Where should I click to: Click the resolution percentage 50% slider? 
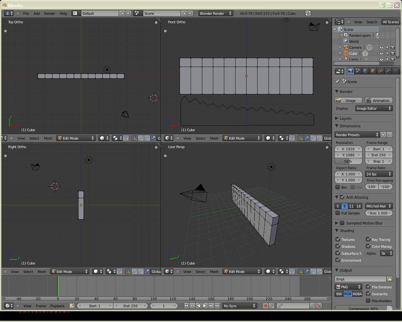tap(348, 161)
